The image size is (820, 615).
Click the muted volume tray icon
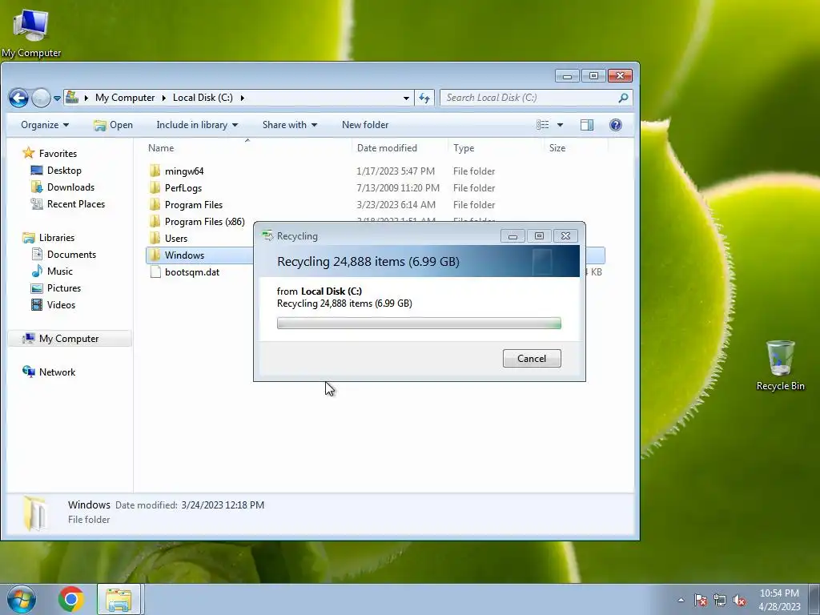tap(739, 600)
